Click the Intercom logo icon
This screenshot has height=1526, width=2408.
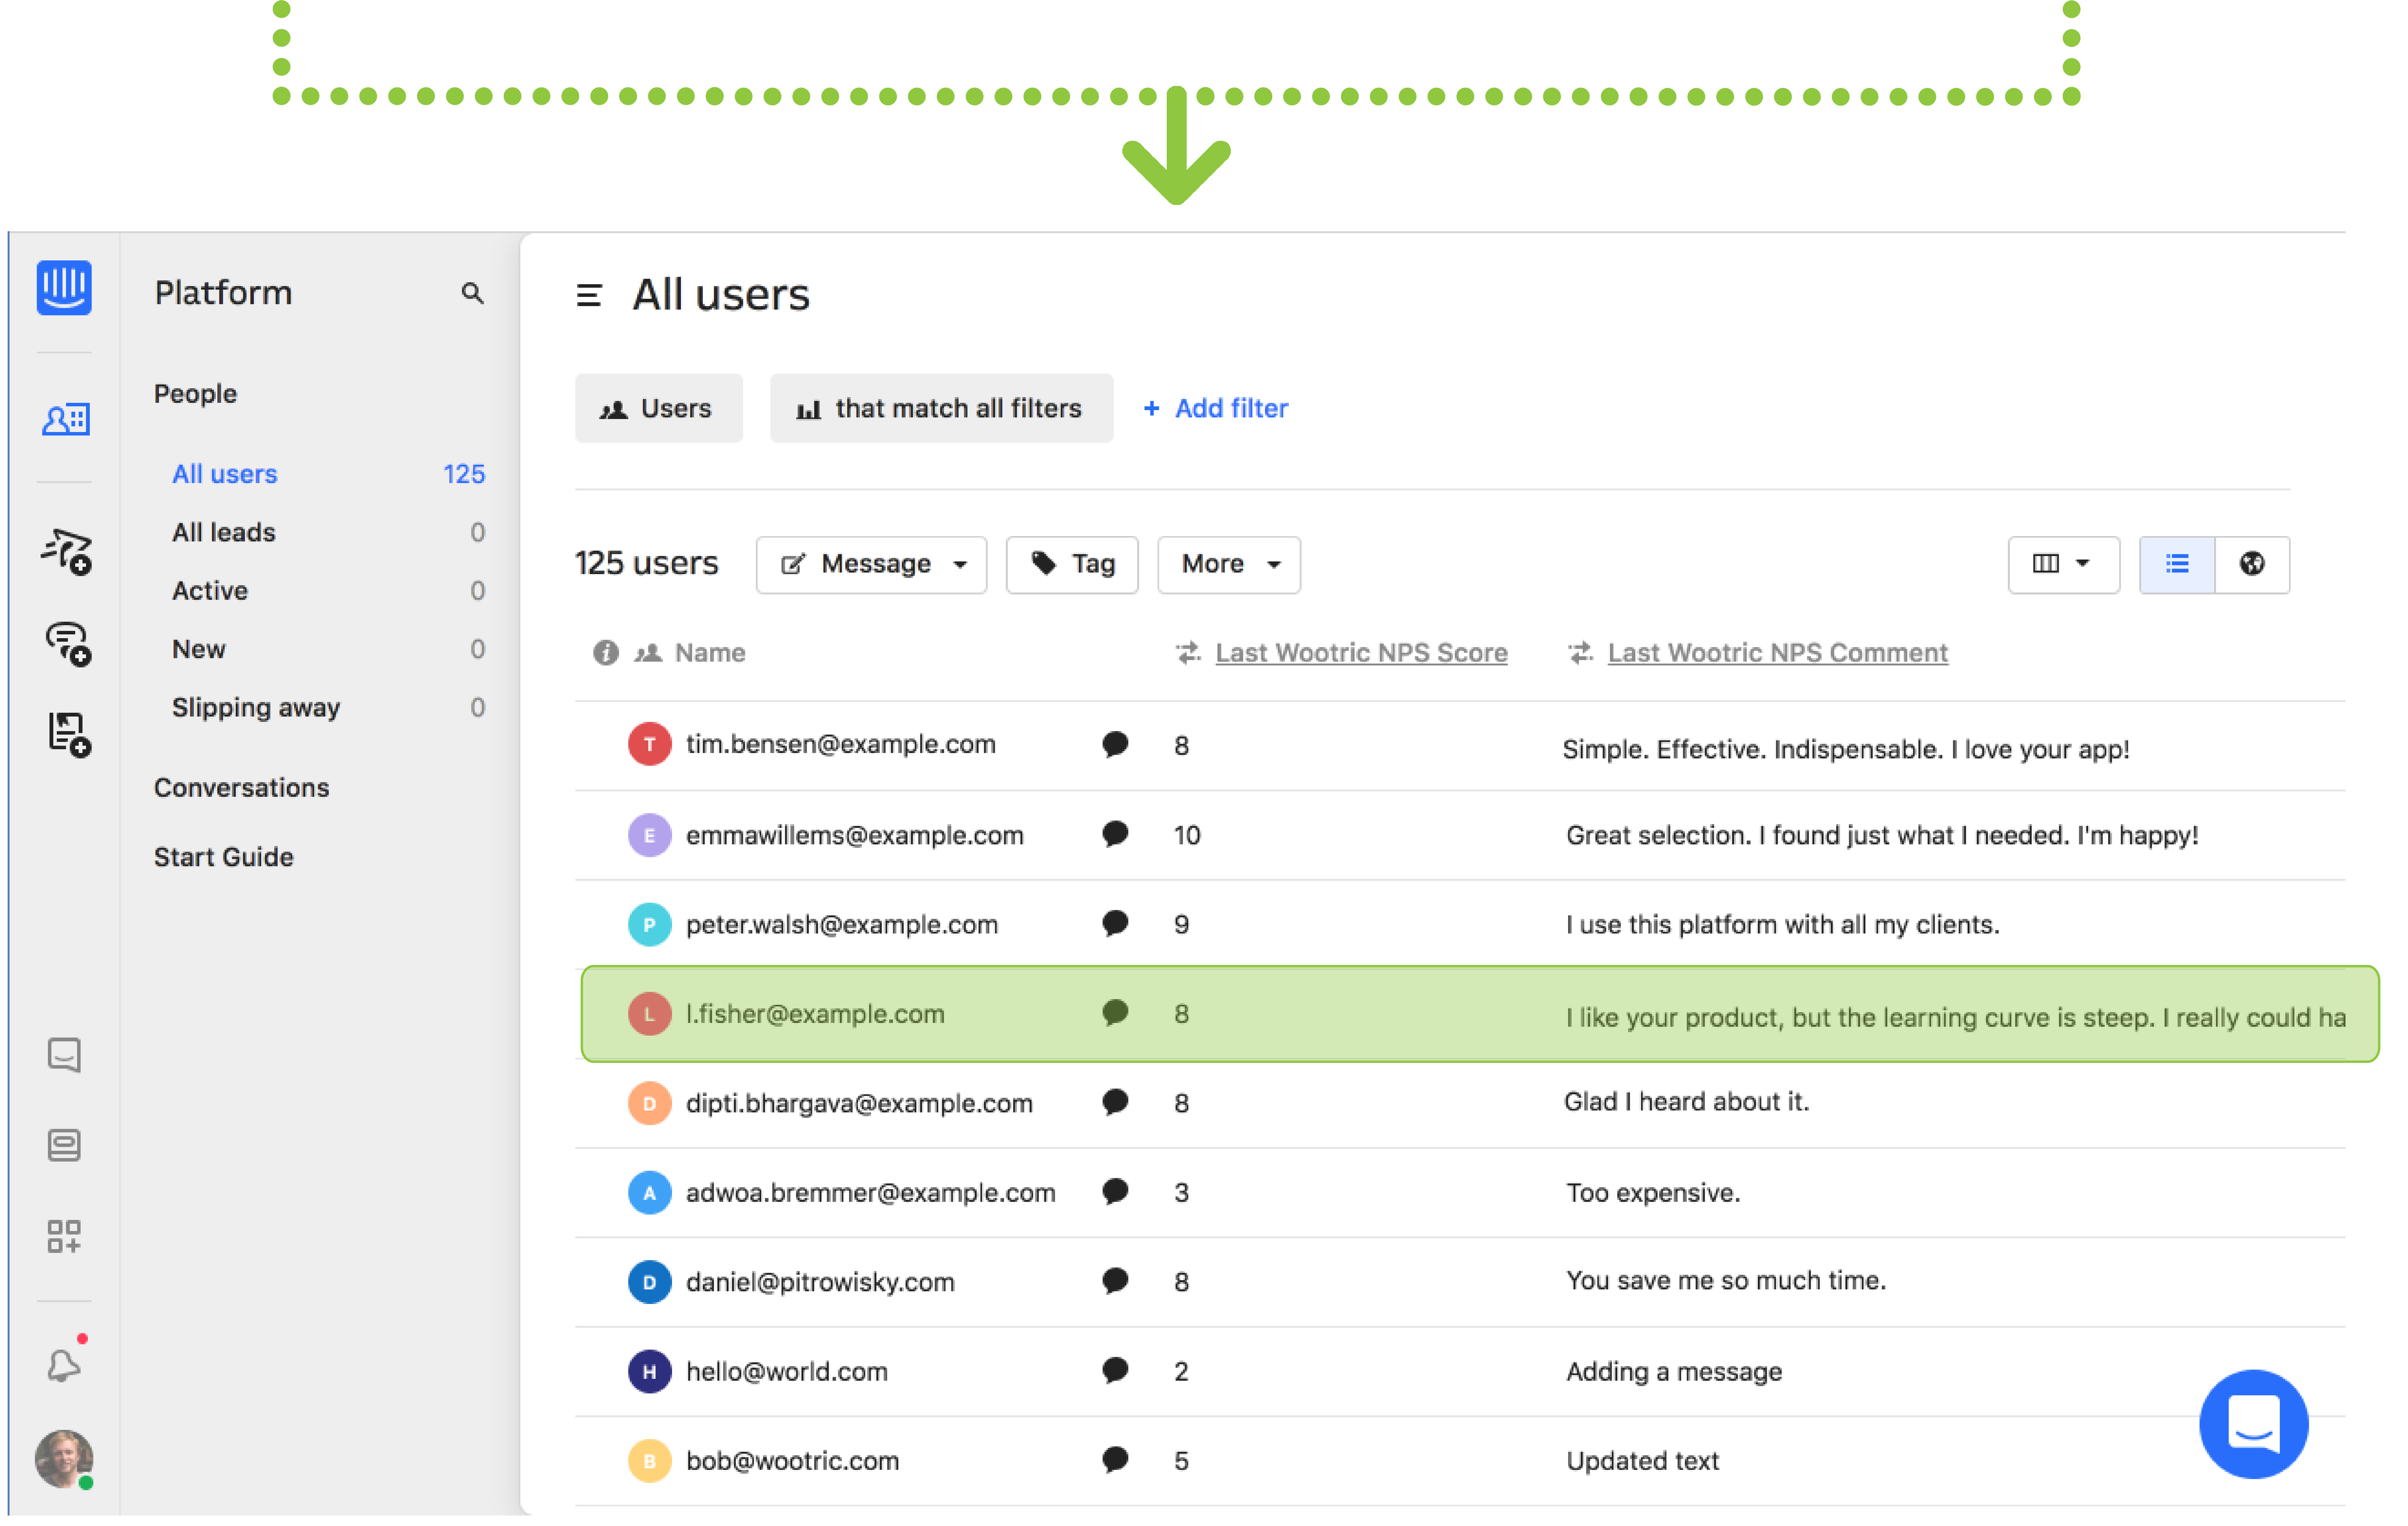[x=64, y=288]
